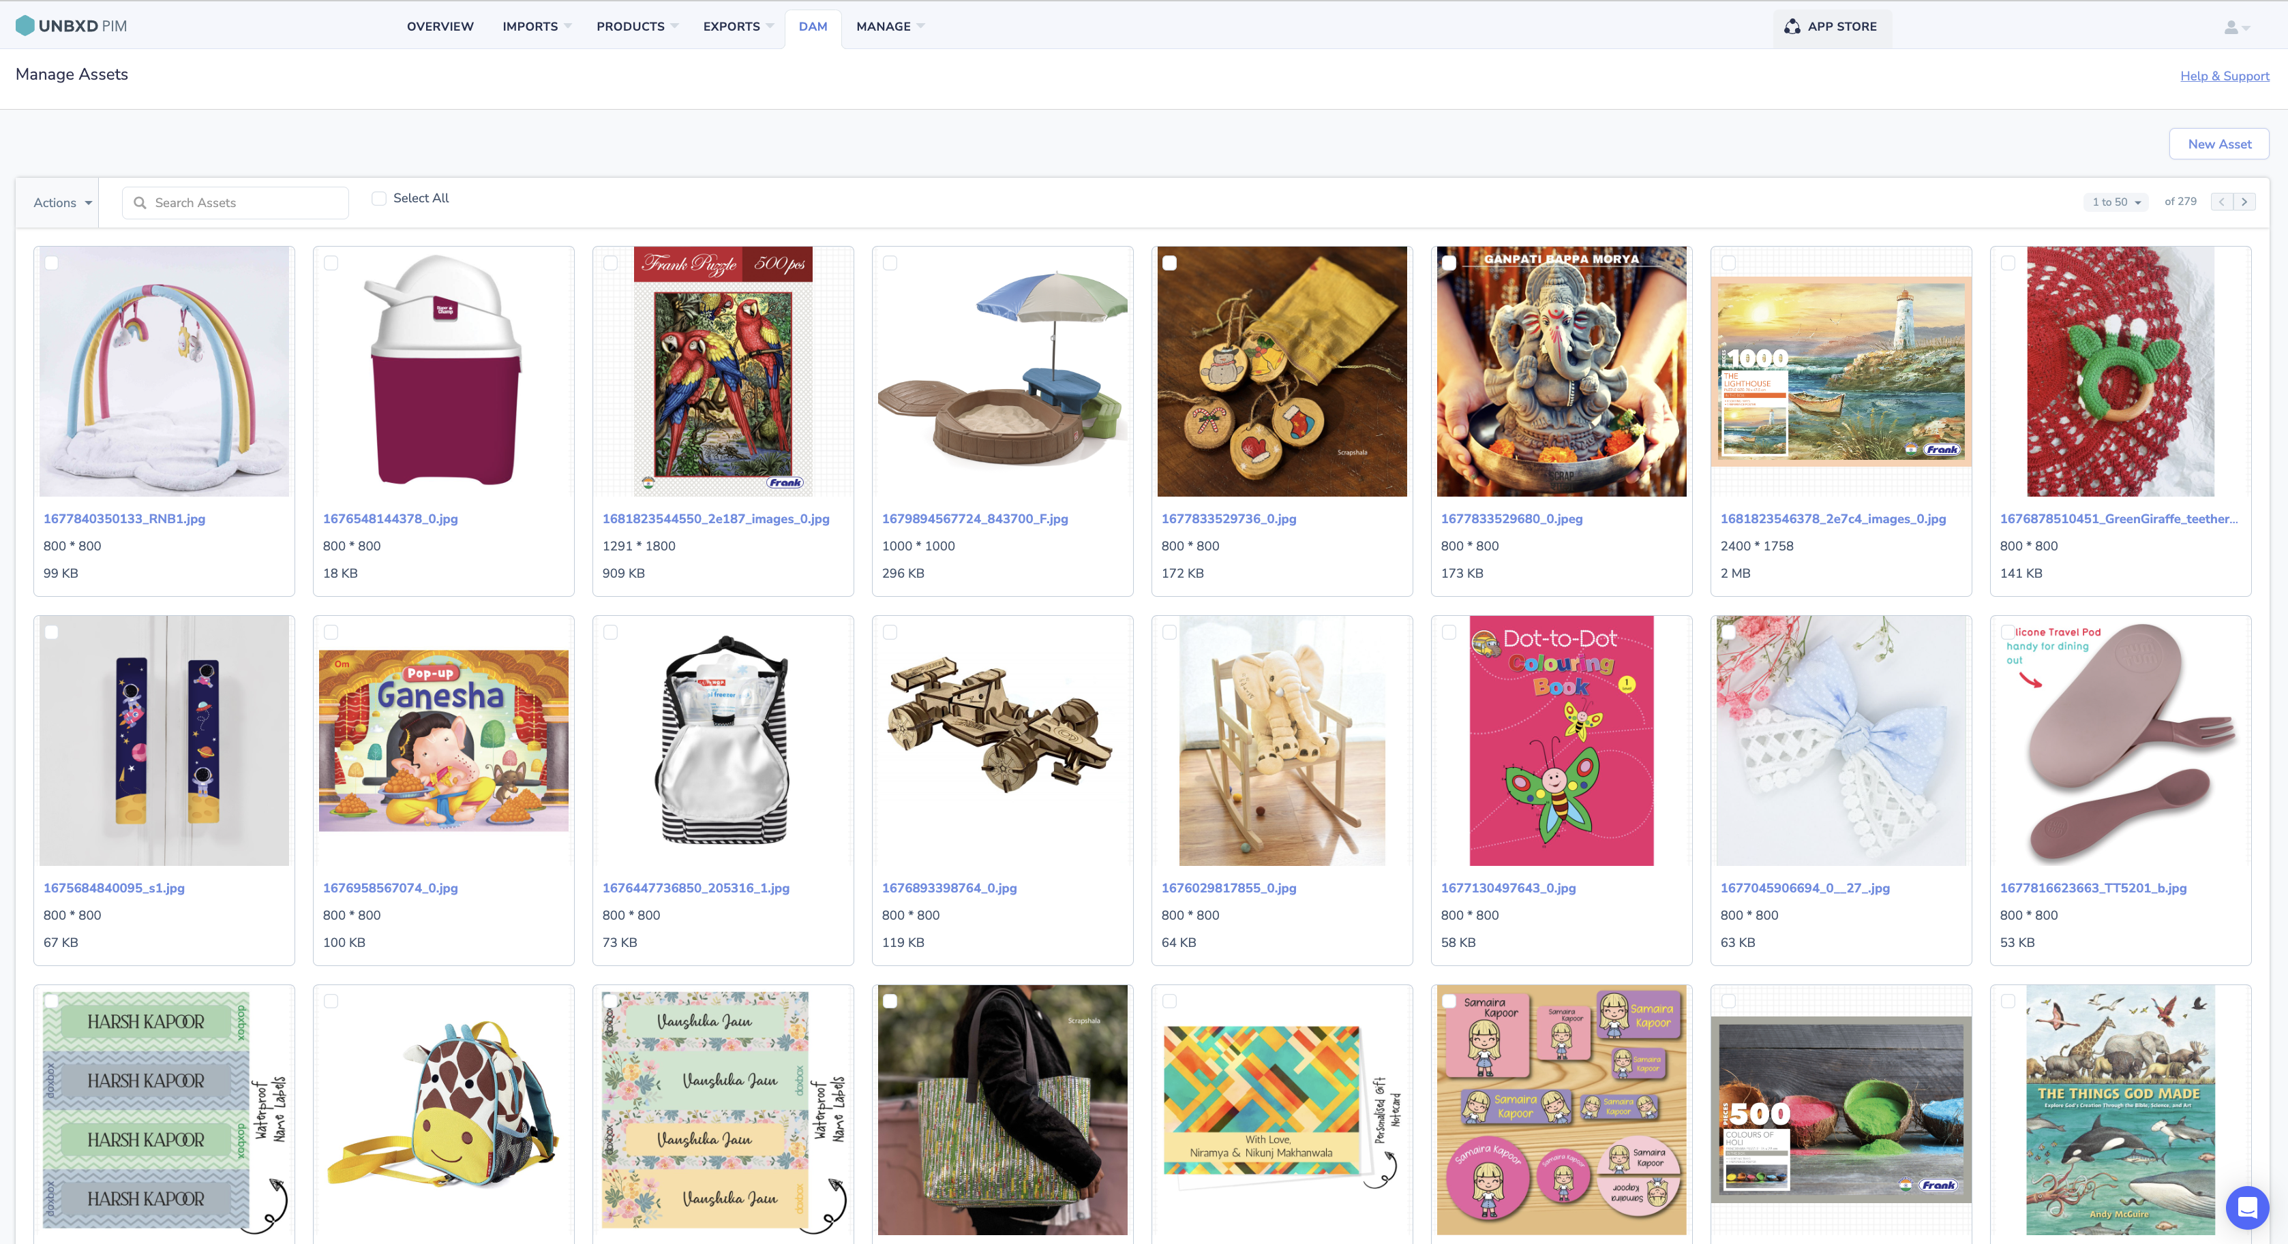Select the Pop-up Ganesha asset checkbox
Screen dimensions: 2288x1244
[331, 632]
